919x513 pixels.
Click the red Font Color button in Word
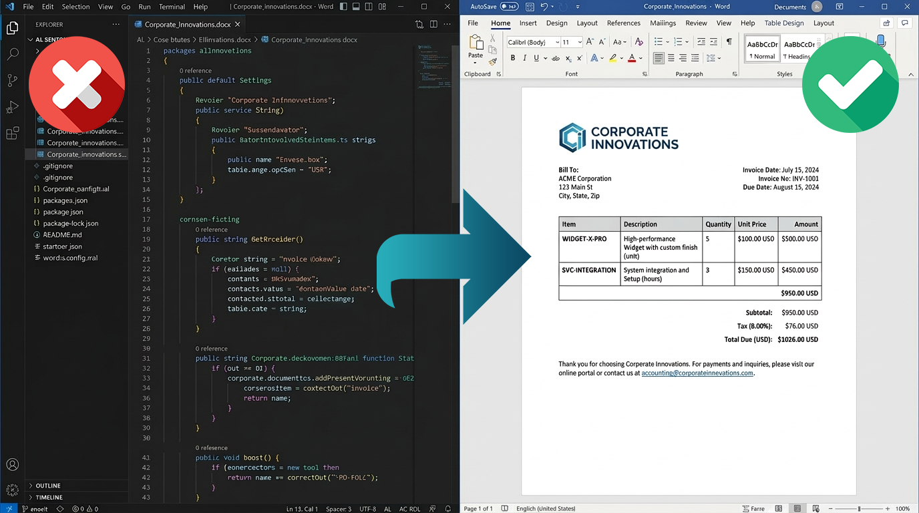pos(632,58)
